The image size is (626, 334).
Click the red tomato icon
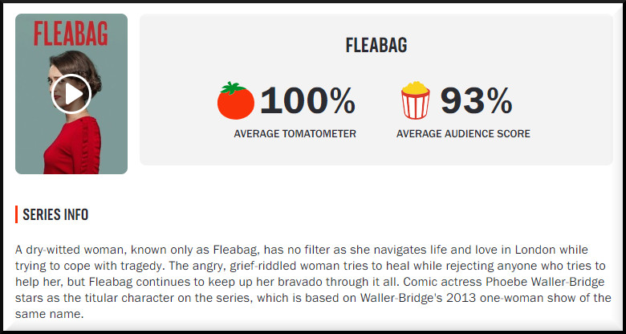[236, 100]
